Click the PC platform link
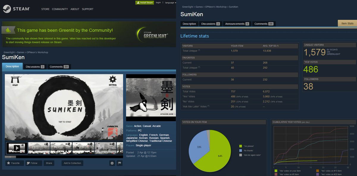This screenshot has height=176, width=357. [140, 131]
